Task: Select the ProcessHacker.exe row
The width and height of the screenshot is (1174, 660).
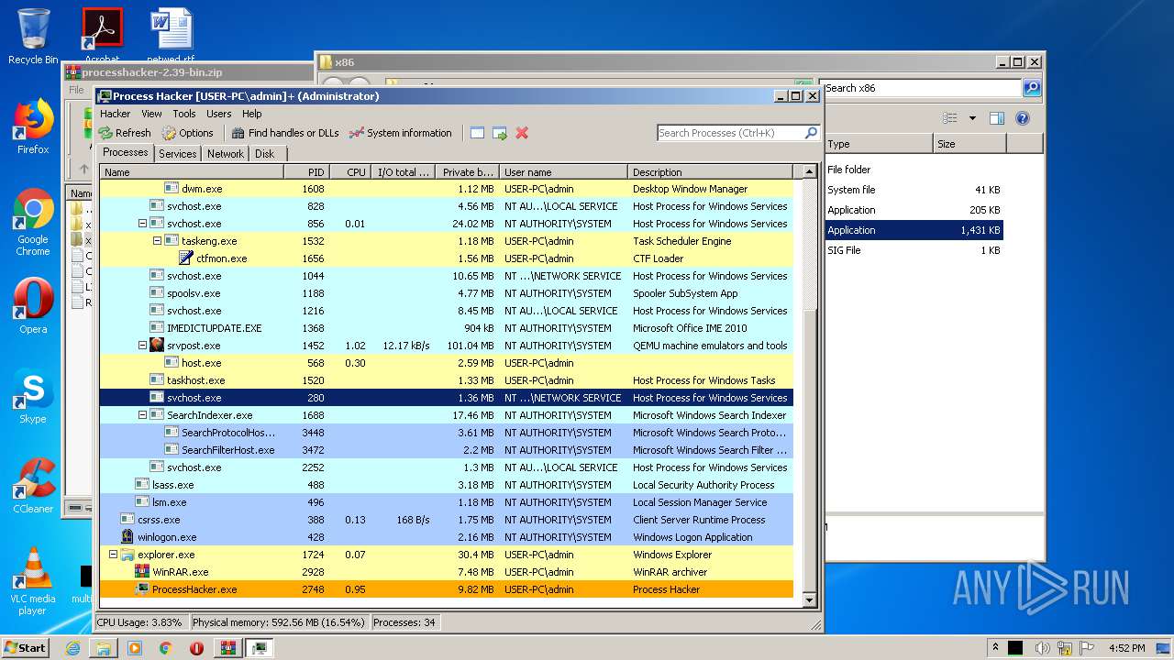Action: point(446,589)
